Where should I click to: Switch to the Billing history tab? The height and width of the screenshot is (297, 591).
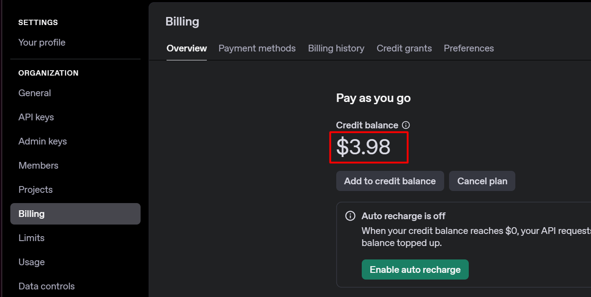coord(336,48)
